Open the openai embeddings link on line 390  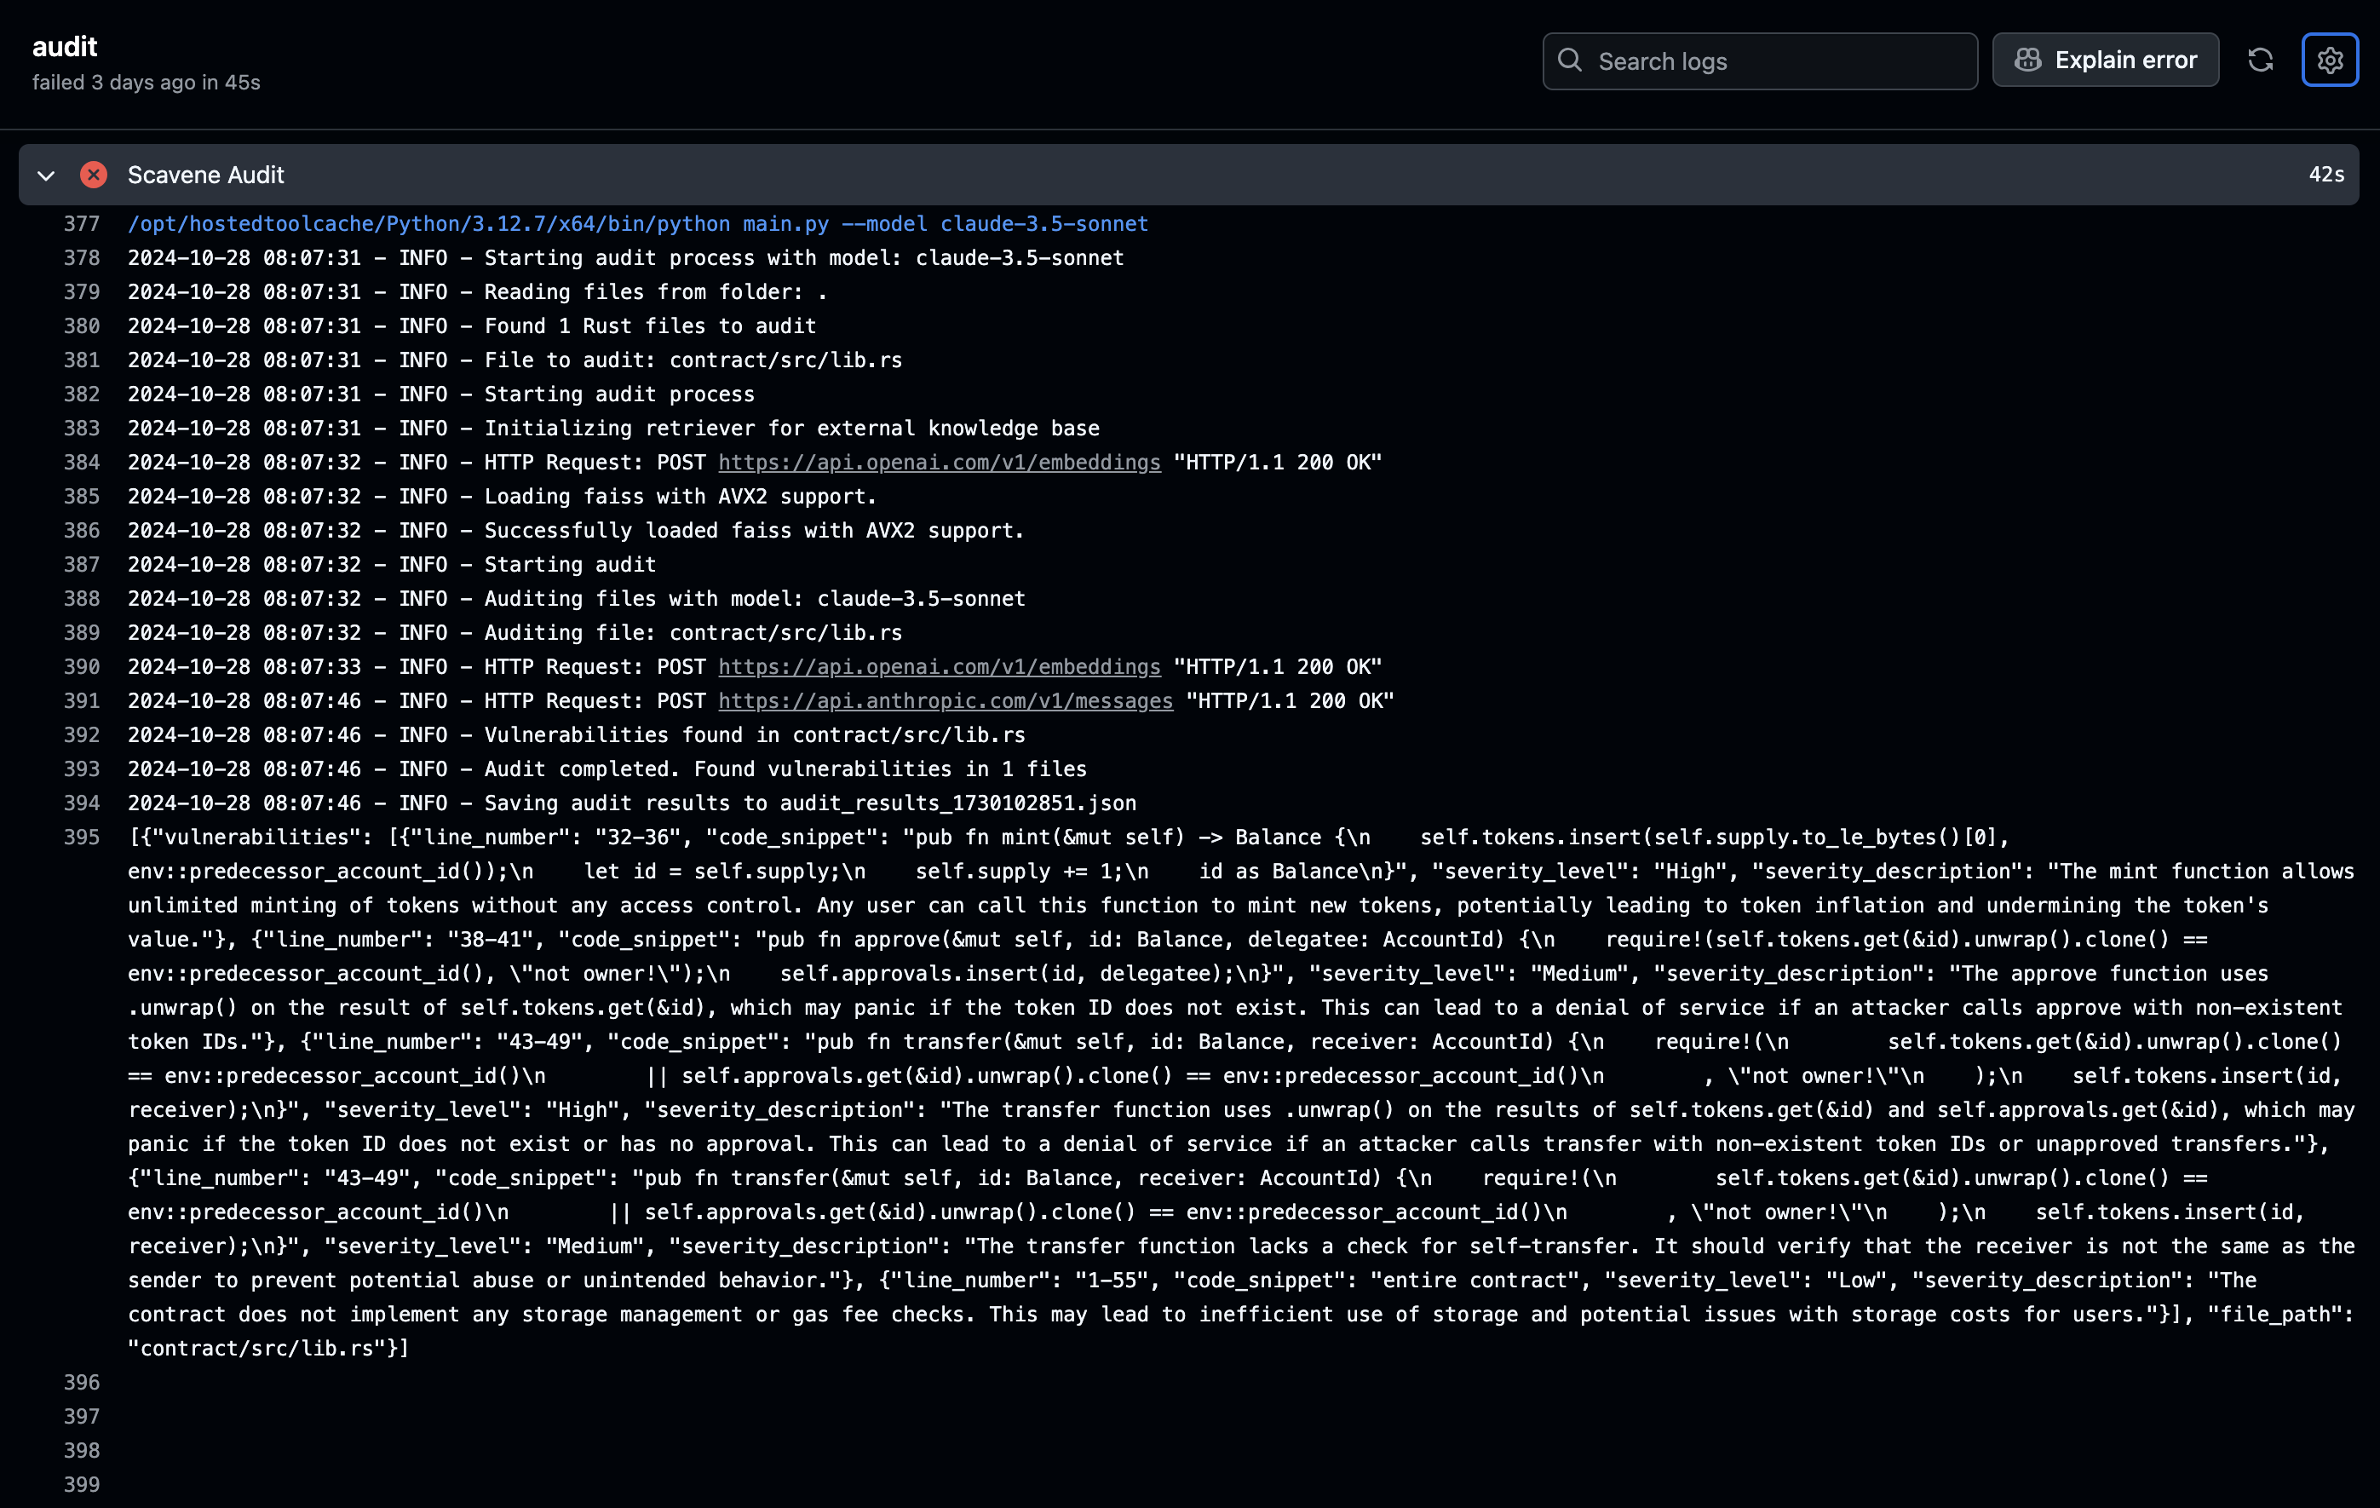[939, 666]
